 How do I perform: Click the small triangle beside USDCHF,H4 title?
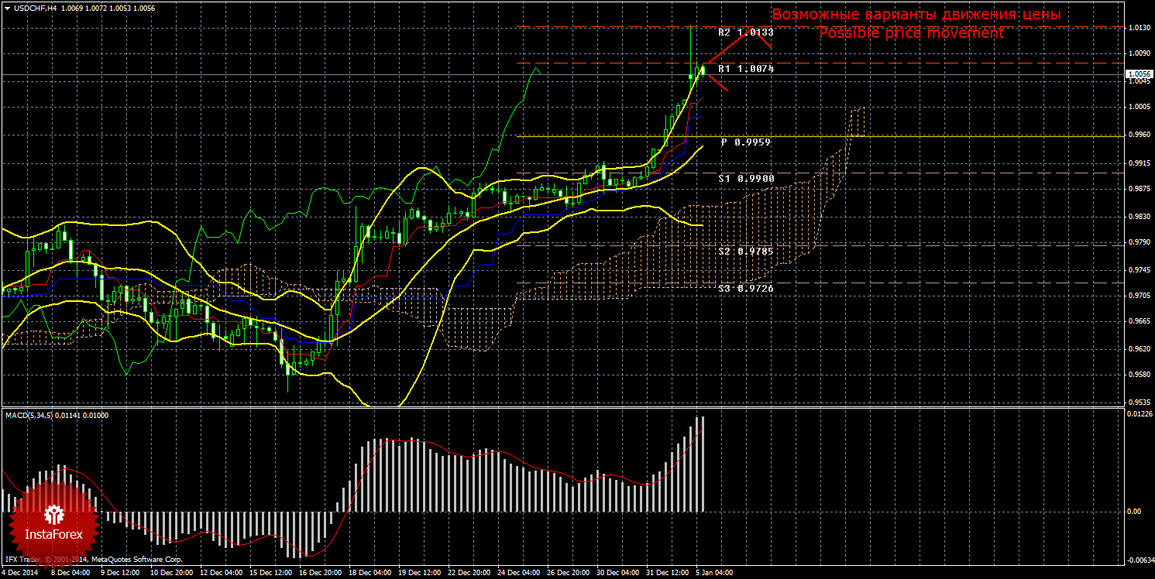click(7, 8)
